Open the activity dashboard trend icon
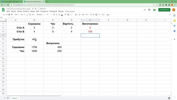 click(x=144, y=10)
